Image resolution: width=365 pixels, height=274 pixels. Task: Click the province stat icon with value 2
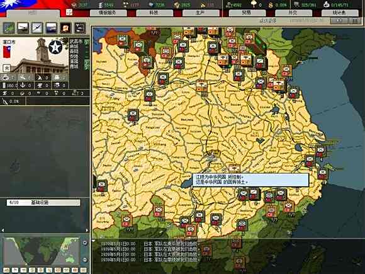point(75,93)
